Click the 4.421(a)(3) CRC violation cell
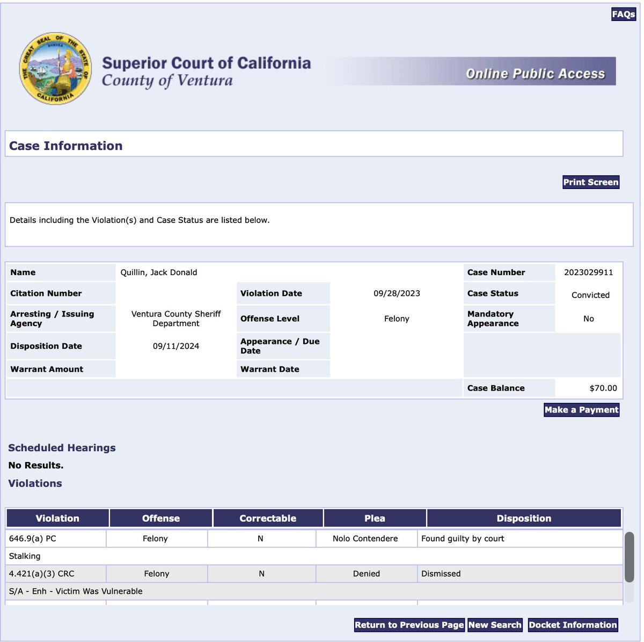The height and width of the screenshot is (642, 644). point(56,574)
